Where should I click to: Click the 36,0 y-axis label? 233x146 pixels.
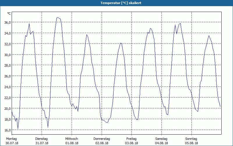[x=8, y=22]
